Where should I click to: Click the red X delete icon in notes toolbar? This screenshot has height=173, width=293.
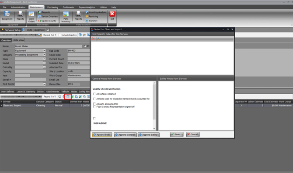(x=93, y=39)
